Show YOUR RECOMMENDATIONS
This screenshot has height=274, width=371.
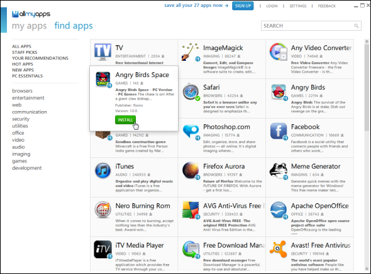(40, 58)
